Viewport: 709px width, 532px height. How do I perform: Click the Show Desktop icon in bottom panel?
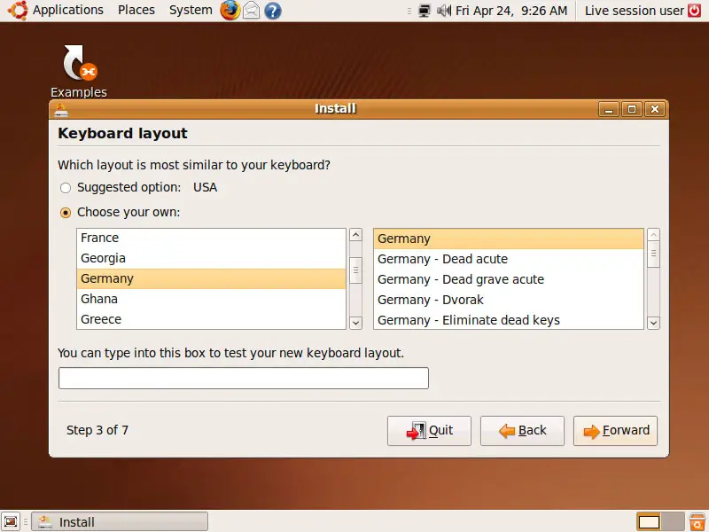click(11, 521)
